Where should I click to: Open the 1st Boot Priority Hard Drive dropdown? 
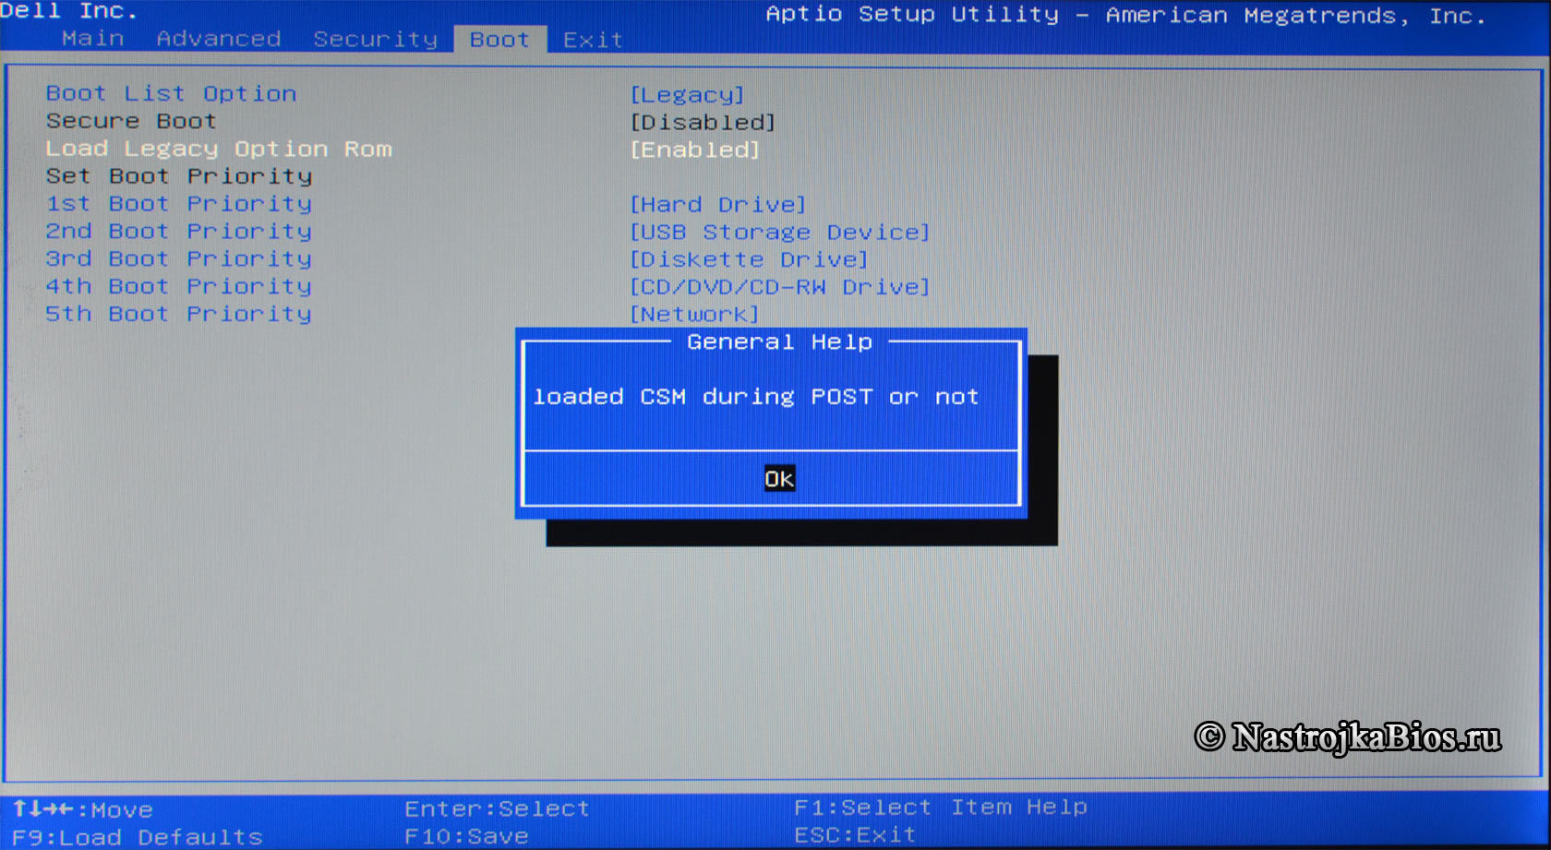718,205
